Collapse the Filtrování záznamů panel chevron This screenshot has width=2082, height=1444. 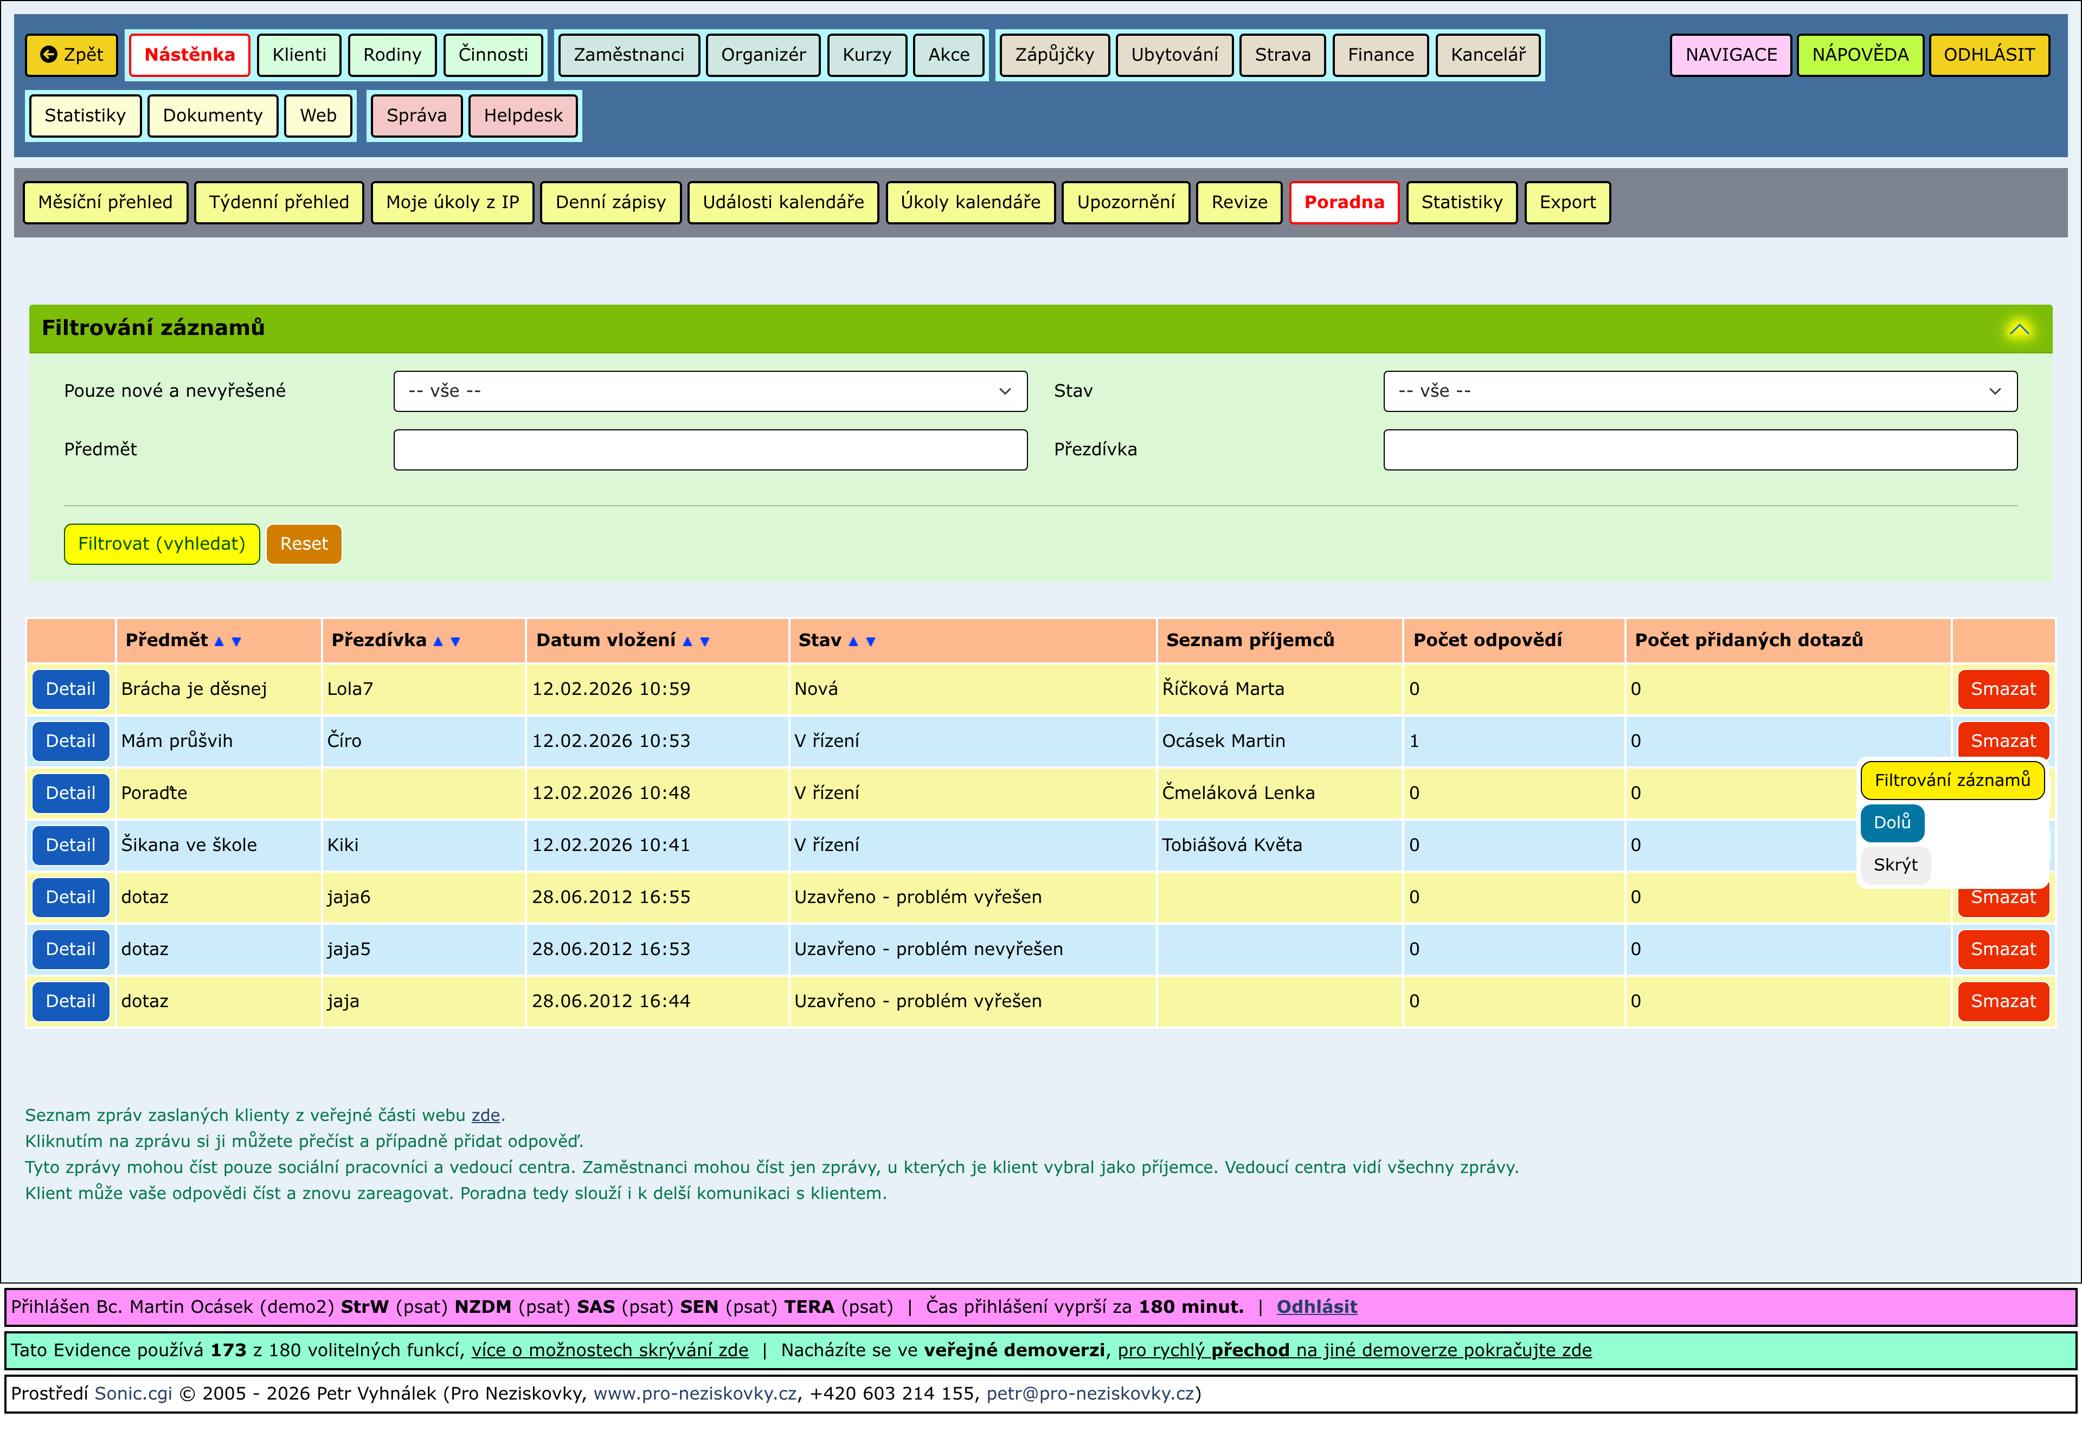(2019, 330)
